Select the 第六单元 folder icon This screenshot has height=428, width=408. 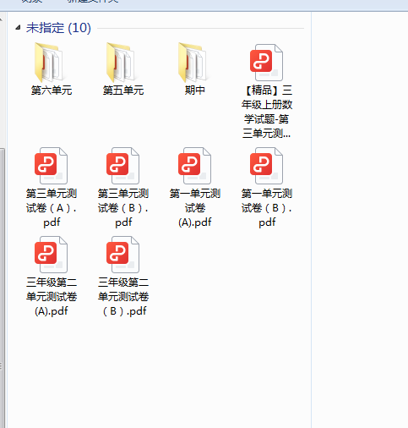[x=50, y=63]
